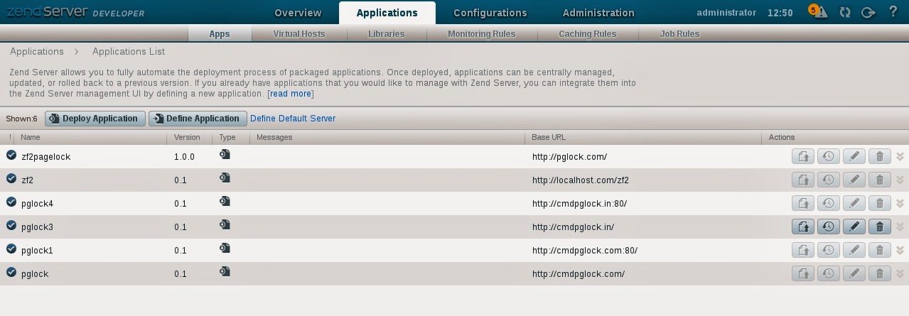The image size is (909, 316).
Task: Delete the pglock row with trash icon
Action: (880, 274)
